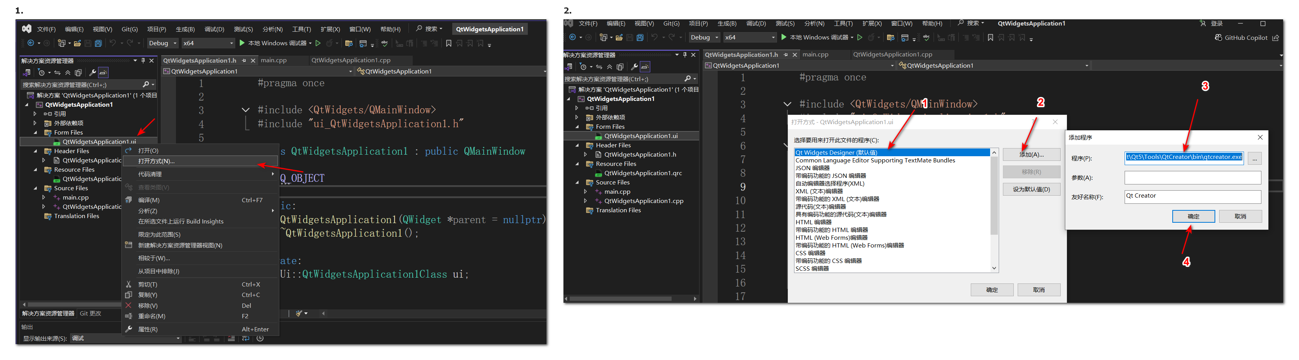This screenshot has height=360, width=1299.
Task: Open Debug configuration dropdown in image 2
Action: pyautogui.click(x=705, y=37)
